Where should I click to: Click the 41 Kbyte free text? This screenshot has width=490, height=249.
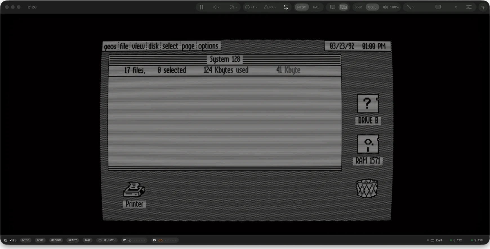pos(288,70)
